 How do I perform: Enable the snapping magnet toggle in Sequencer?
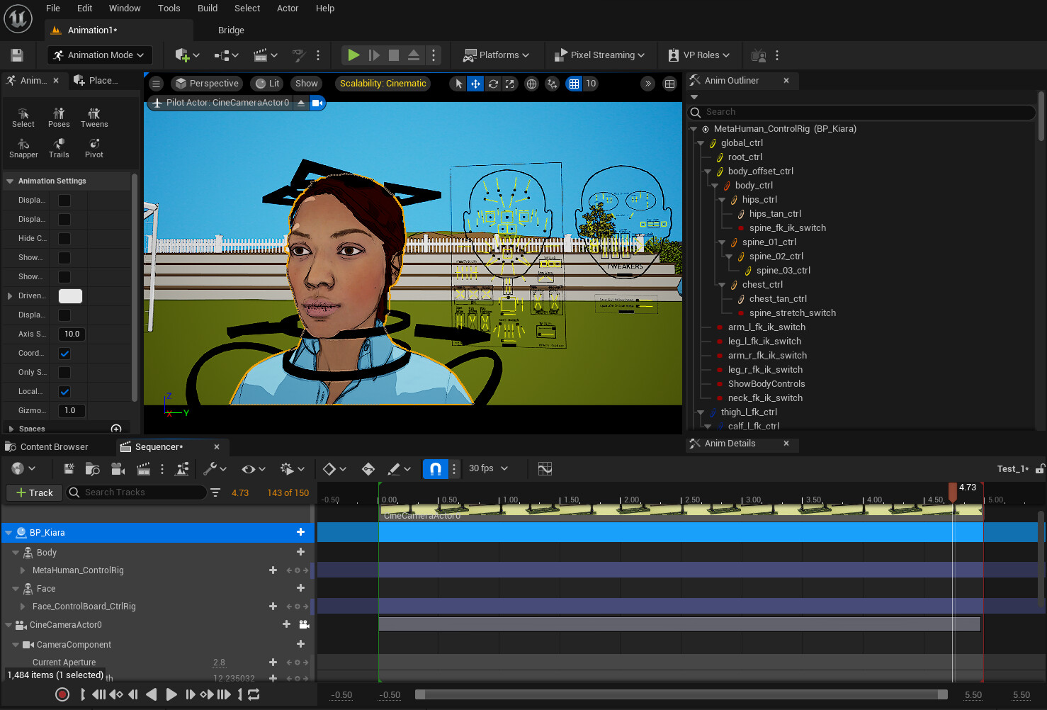[x=434, y=468]
